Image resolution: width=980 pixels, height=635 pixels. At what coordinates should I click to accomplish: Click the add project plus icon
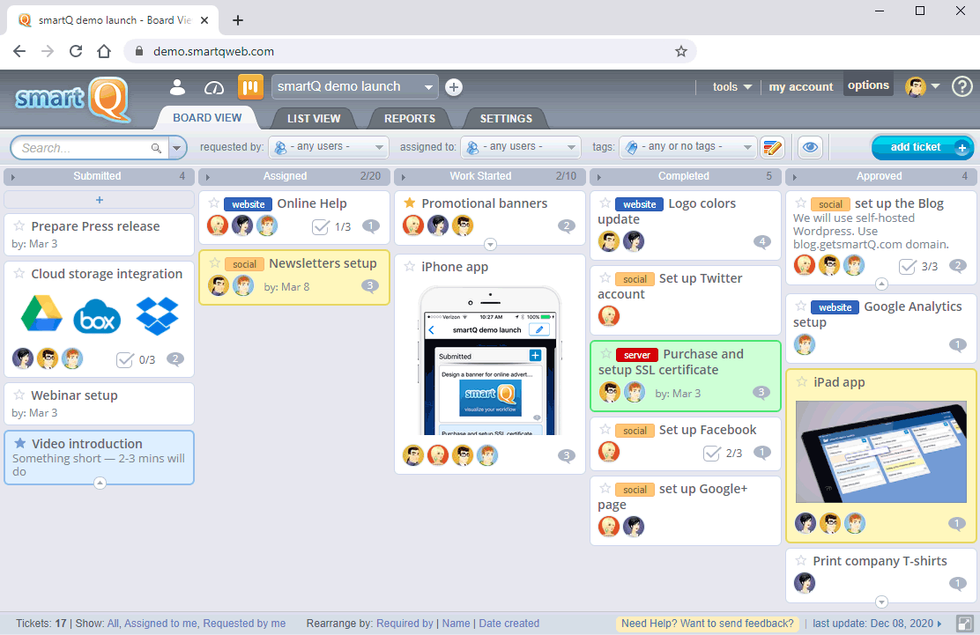pyautogui.click(x=454, y=87)
